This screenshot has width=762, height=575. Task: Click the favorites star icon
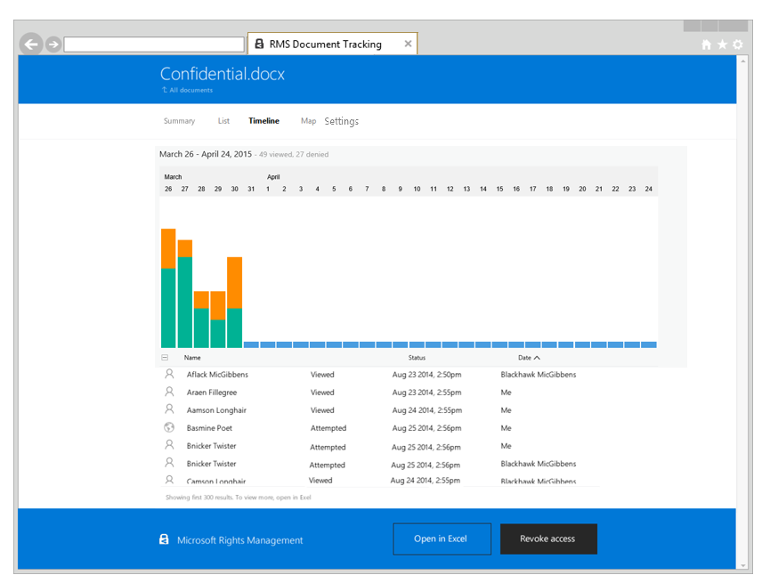(x=722, y=45)
